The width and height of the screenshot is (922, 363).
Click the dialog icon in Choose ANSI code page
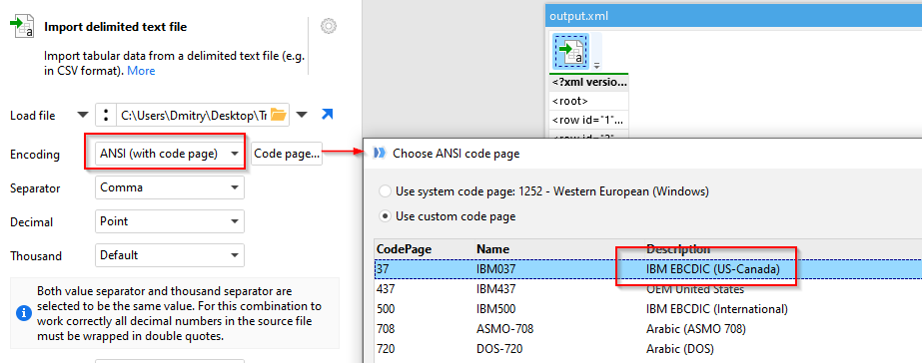[x=380, y=154]
